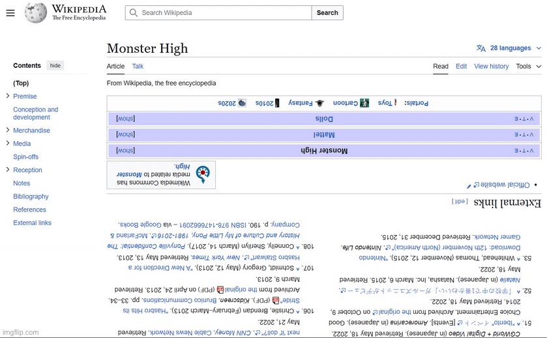The image size is (547, 338).
Task: Open the Fantasy portal link
Action: pos(301,102)
